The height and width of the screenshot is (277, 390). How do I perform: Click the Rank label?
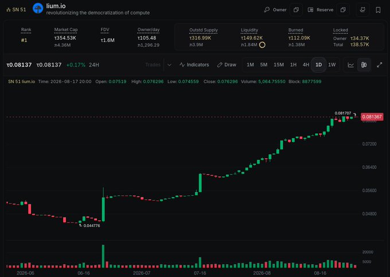(26, 30)
